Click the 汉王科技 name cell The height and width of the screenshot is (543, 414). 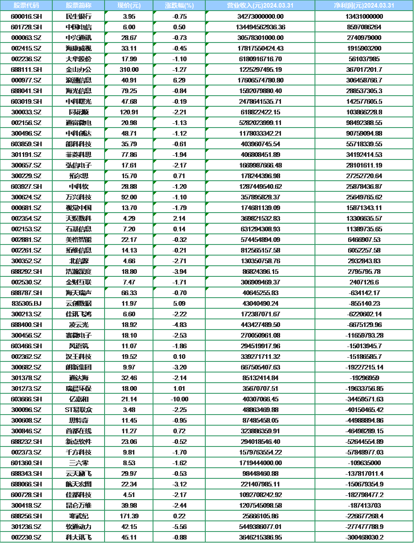(x=79, y=356)
